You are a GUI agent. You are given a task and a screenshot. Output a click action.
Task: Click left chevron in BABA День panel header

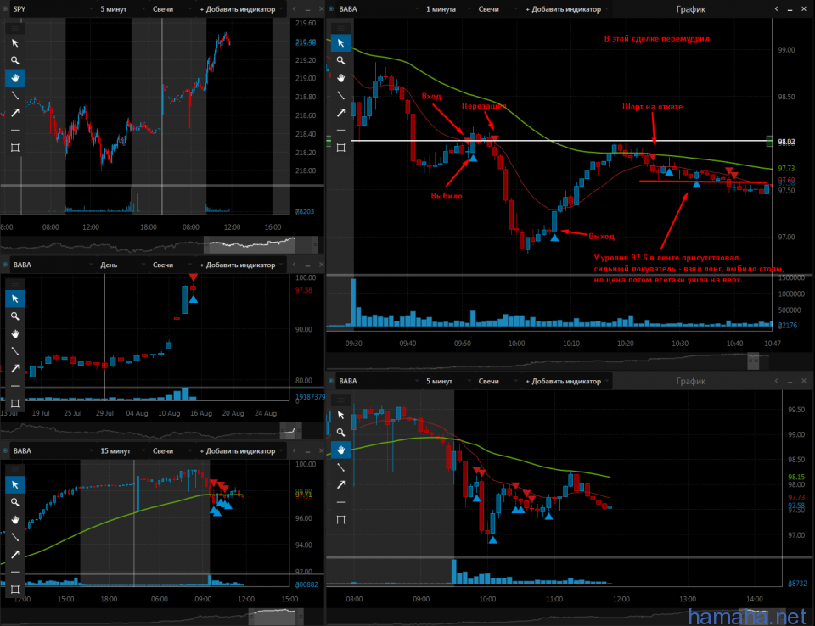tap(295, 265)
